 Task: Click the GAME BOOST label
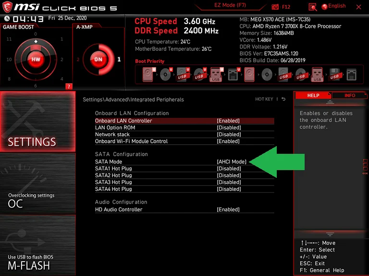(x=18, y=27)
